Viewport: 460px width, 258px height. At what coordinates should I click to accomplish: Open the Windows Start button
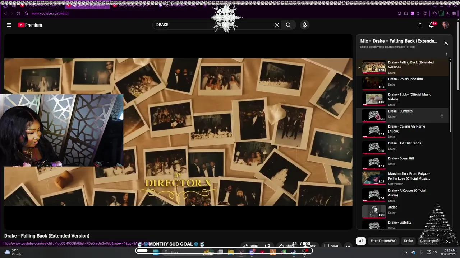pyautogui.click(x=156, y=252)
